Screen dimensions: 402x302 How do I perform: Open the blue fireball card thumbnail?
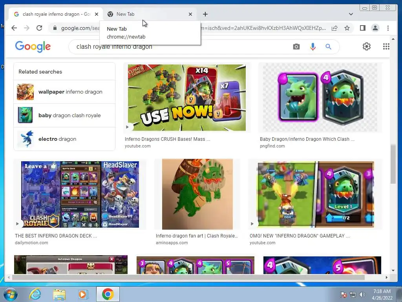click(322, 265)
